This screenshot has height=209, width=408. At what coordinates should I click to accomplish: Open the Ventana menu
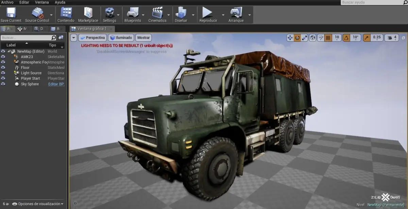[42, 2]
